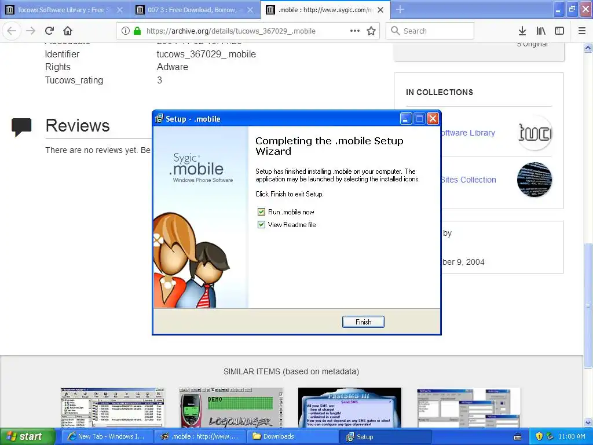Click the keyboard icon in system tray
The image size is (593, 445).
pyautogui.click(x=518, y=437)
